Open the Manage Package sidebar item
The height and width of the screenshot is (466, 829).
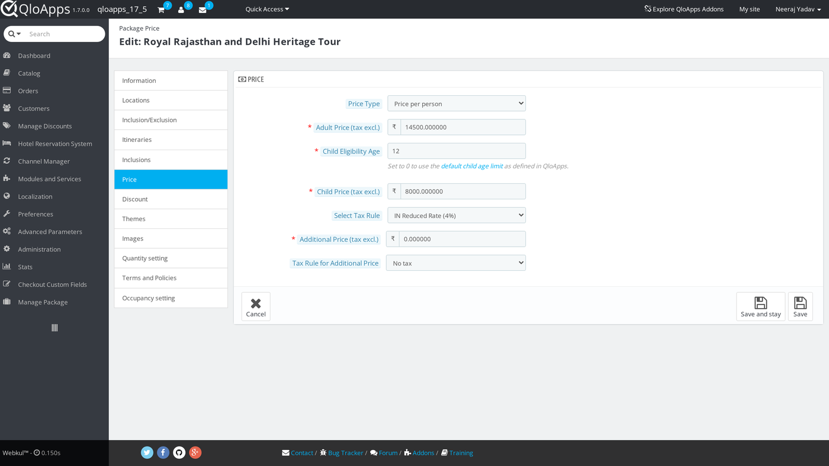click(43, 302)
